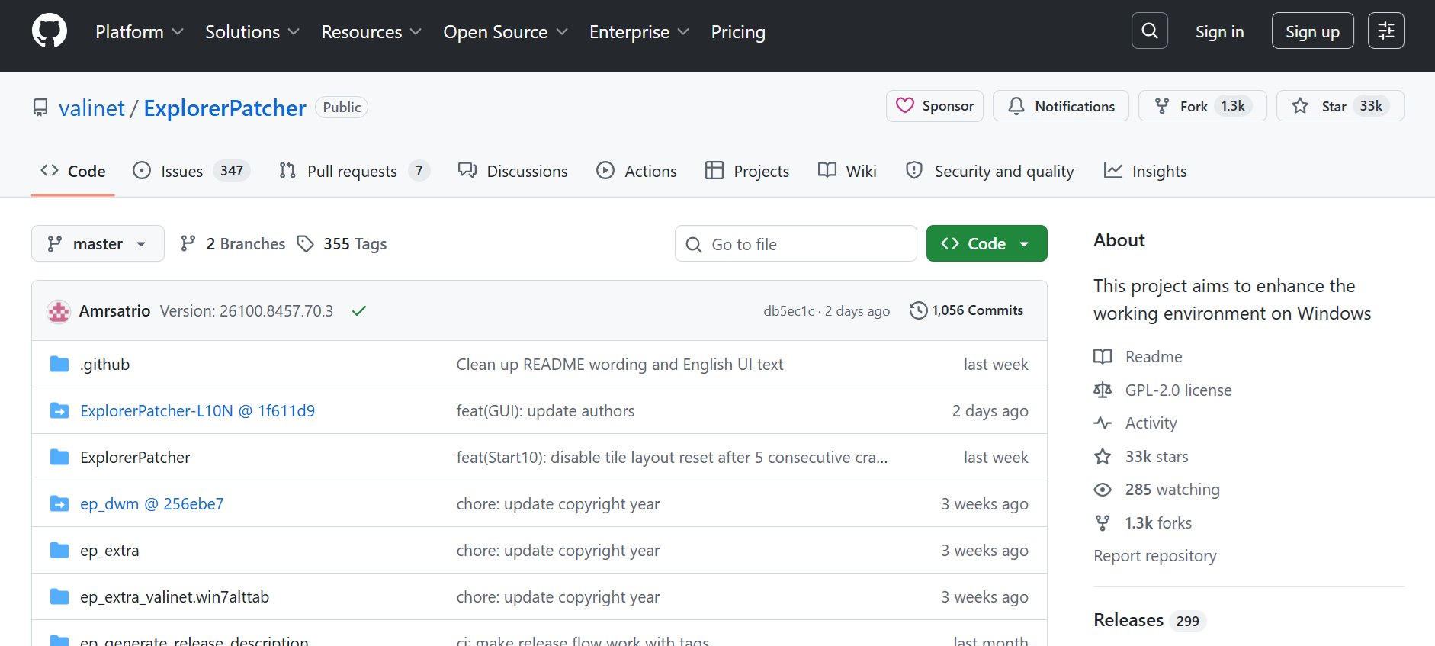
Task: Click the valinet owner link
Action: click(x=91, y=108)
